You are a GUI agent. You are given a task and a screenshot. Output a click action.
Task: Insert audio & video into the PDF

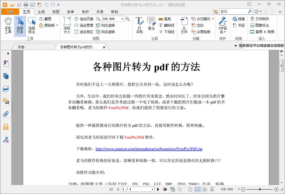tap(262, 31)
